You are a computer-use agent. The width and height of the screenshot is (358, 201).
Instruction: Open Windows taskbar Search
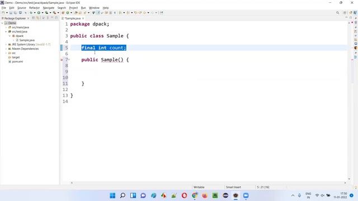coord(123,195)
